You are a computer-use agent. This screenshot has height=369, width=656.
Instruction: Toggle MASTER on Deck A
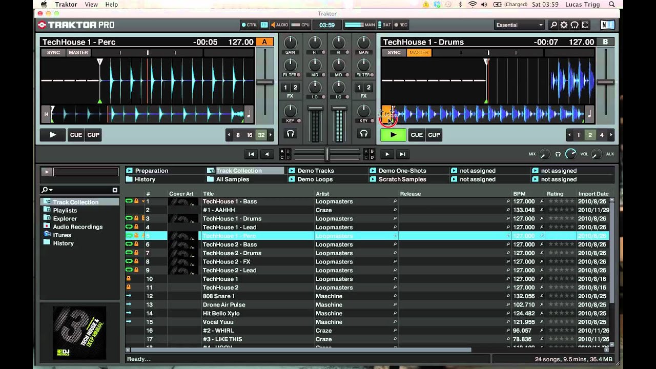coord(78,52)
